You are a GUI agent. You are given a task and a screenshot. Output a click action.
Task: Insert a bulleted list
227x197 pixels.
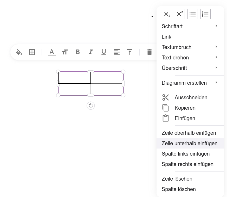tap(192, 14)
